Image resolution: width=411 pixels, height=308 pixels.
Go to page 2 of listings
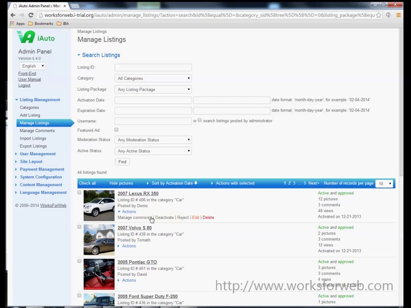(x=289, y=184)
